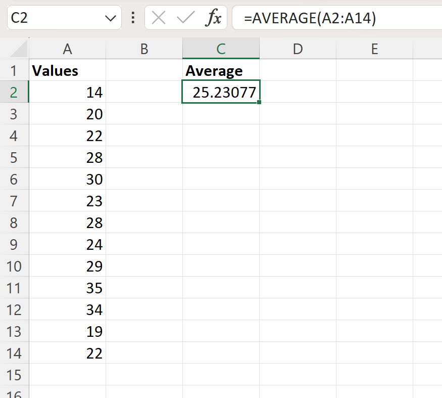Click the Insert Function (fx) icon

pos(215,18)
